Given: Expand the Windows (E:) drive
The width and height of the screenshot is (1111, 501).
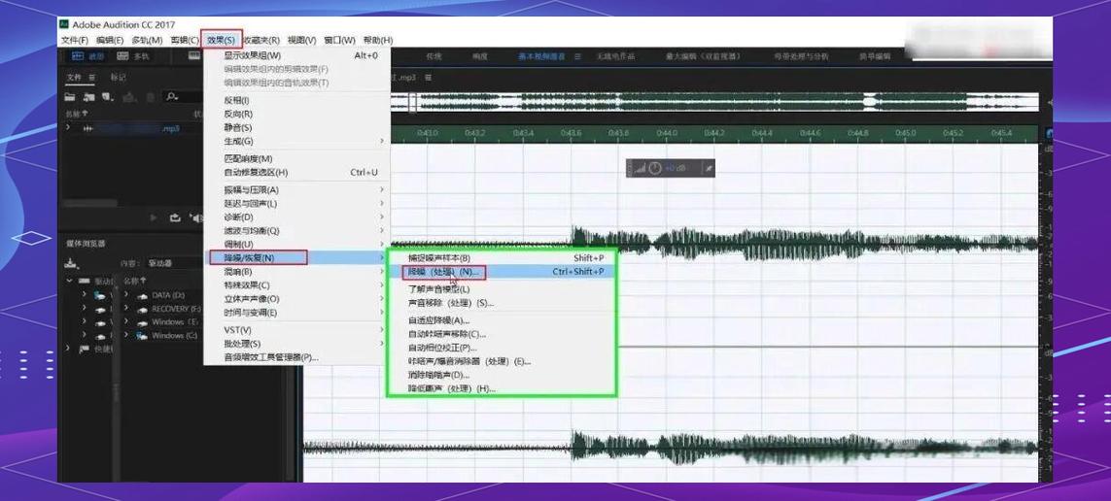Looking at the screenshot, I should tap(127, 322).
